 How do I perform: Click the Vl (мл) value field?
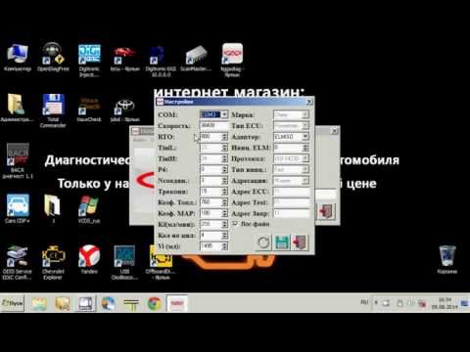[211, 246]
